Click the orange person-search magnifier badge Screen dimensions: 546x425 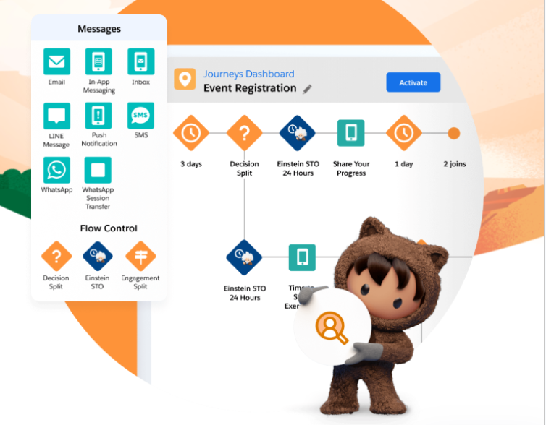pyautogui.click(x=332, y=328)
